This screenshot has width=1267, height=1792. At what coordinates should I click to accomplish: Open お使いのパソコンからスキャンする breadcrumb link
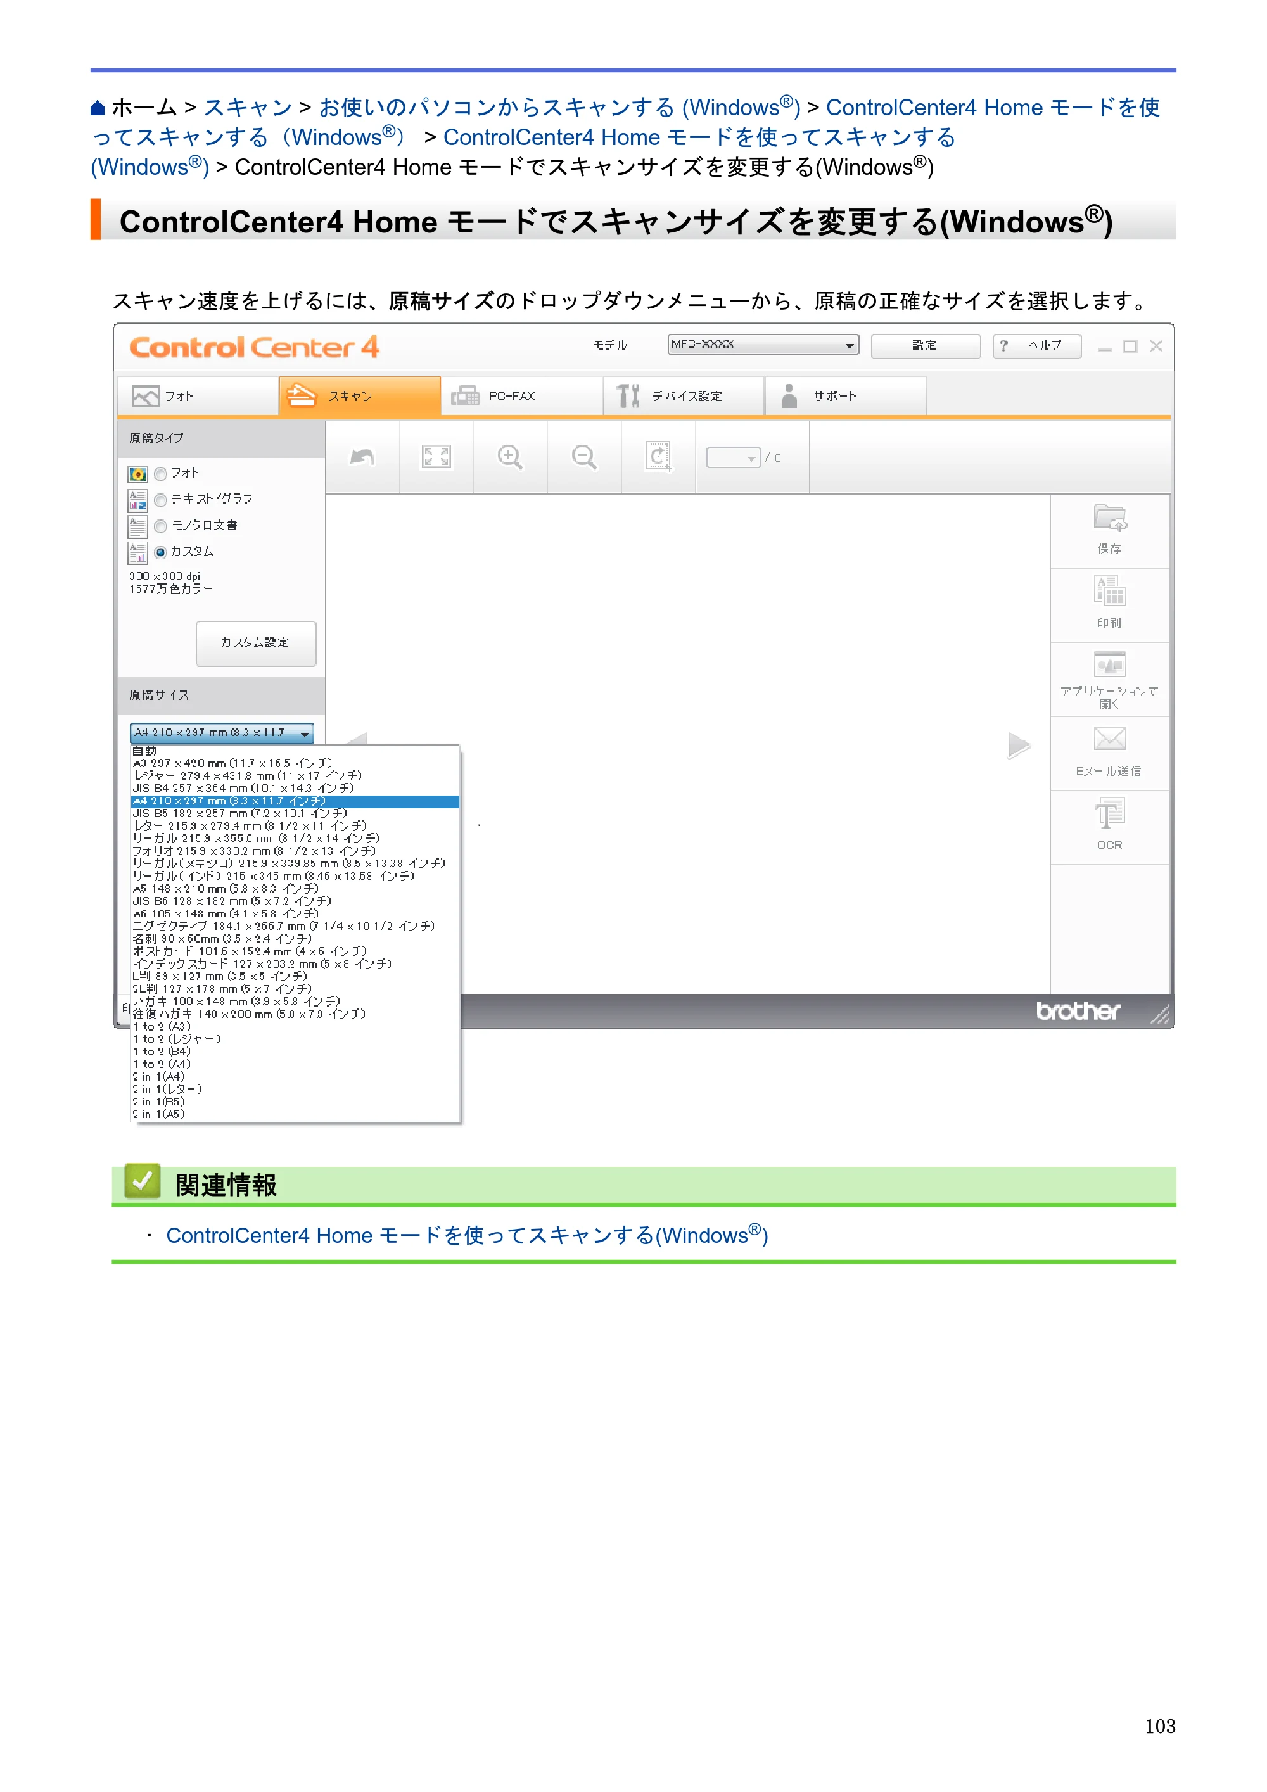[560, 108]
